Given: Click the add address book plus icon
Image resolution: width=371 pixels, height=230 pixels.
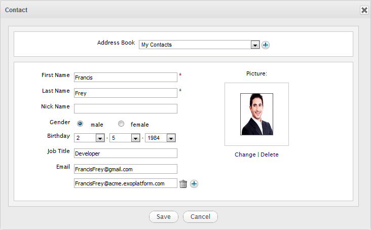Looking at the screenshot, I should tap(266, 45).
